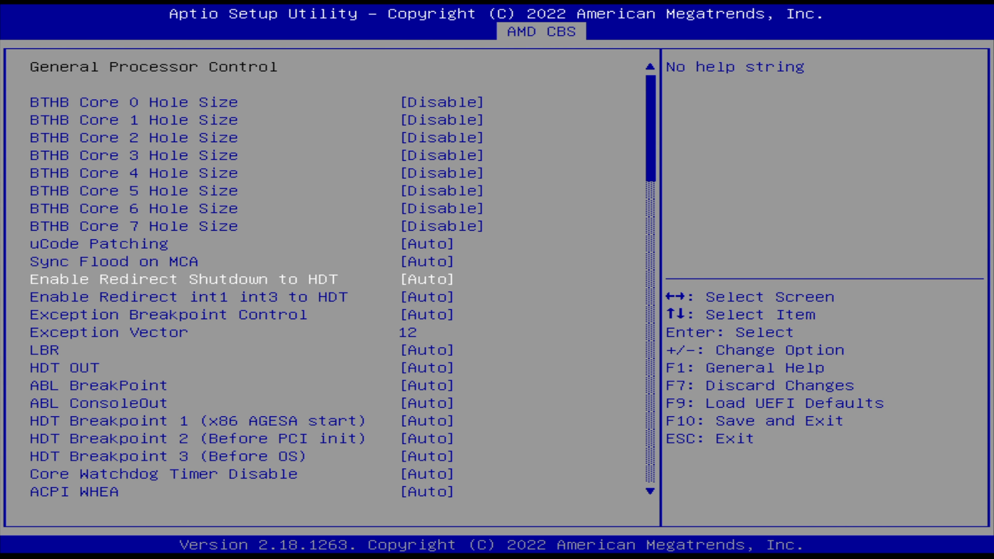Select the Exception Vector label
Viewport: 994px width, 559px height.
pos(109,333)
